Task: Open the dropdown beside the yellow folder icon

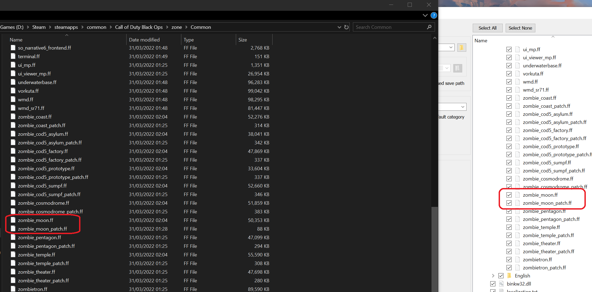Action: [x=451, y=47]
